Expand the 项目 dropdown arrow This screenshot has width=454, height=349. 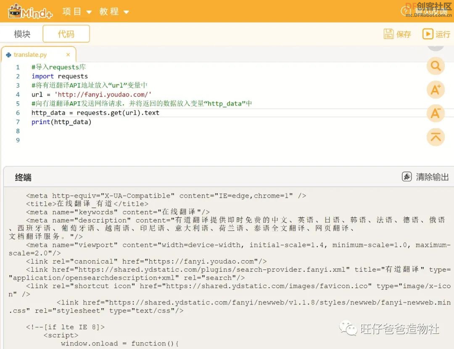pos(89,12)
